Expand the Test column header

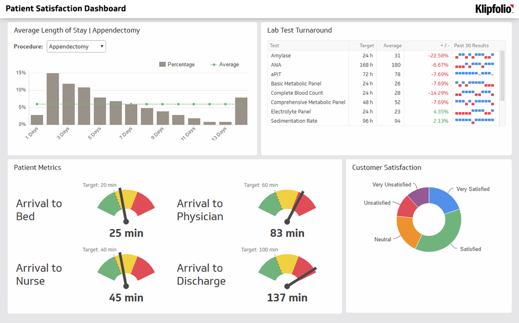[x=274, y=45]
